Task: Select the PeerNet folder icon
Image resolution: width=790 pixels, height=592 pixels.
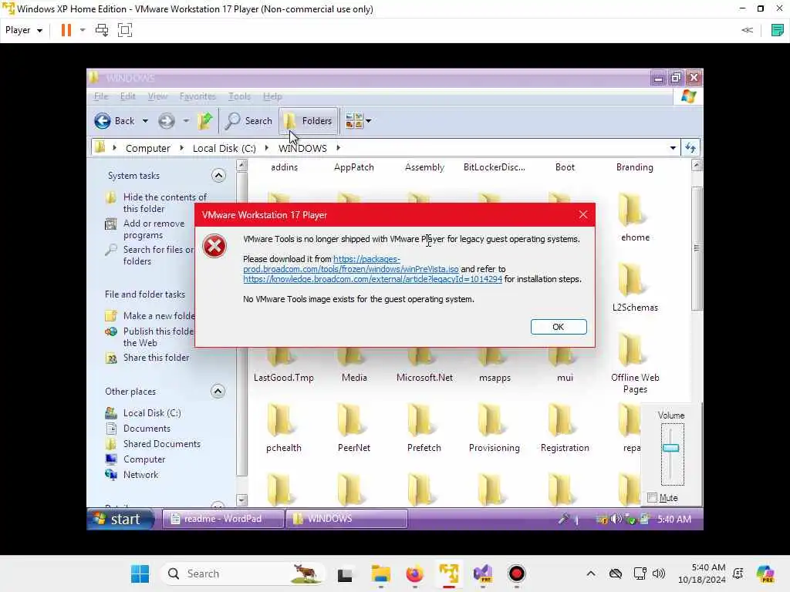Action: coord(351,421)
